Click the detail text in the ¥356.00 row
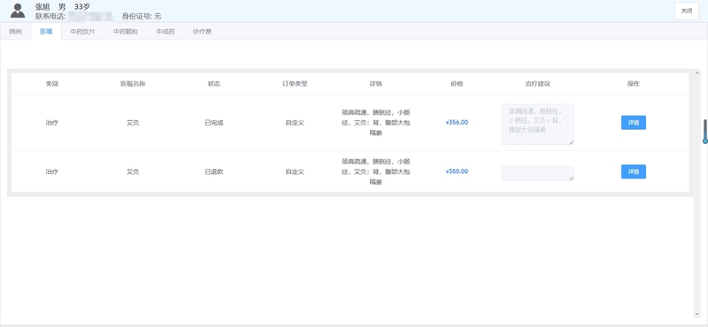The image size is (708, 327). pos(375,122)
